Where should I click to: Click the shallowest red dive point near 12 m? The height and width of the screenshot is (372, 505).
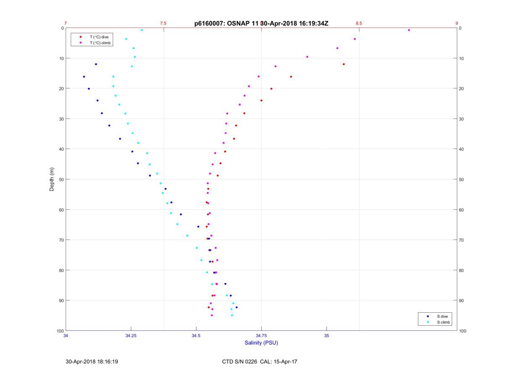pos(344,64)
